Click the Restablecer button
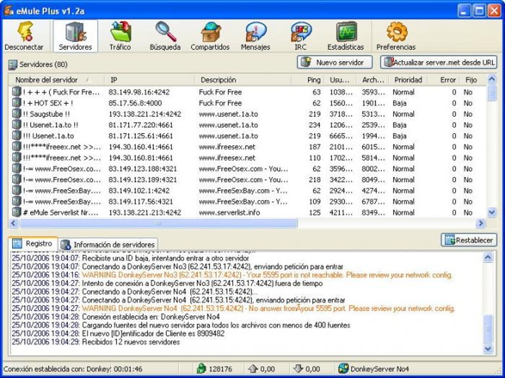Screen dimensions: 505x378 point(469,240)
